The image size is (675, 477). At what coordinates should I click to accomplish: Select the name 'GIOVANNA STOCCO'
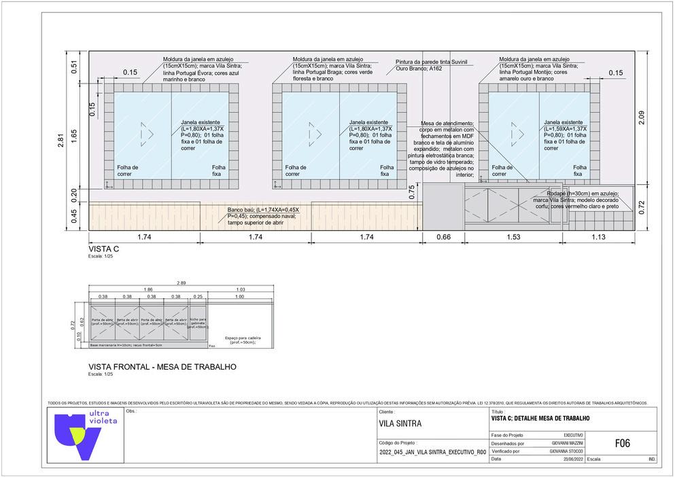coord(566,452)
